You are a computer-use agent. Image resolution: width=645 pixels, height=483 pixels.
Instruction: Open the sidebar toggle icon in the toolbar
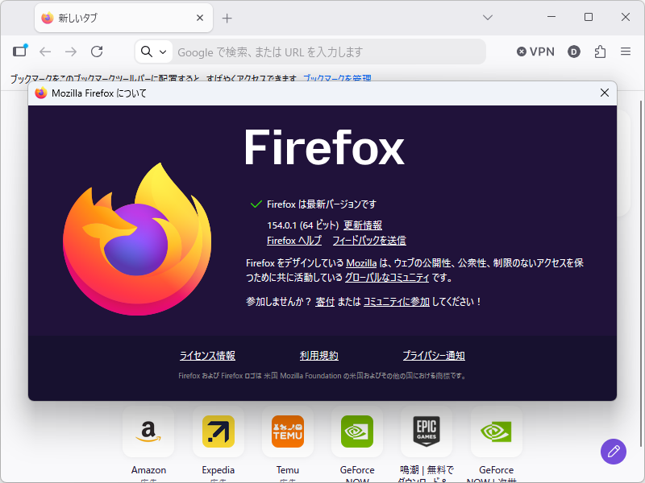point(19,51)
